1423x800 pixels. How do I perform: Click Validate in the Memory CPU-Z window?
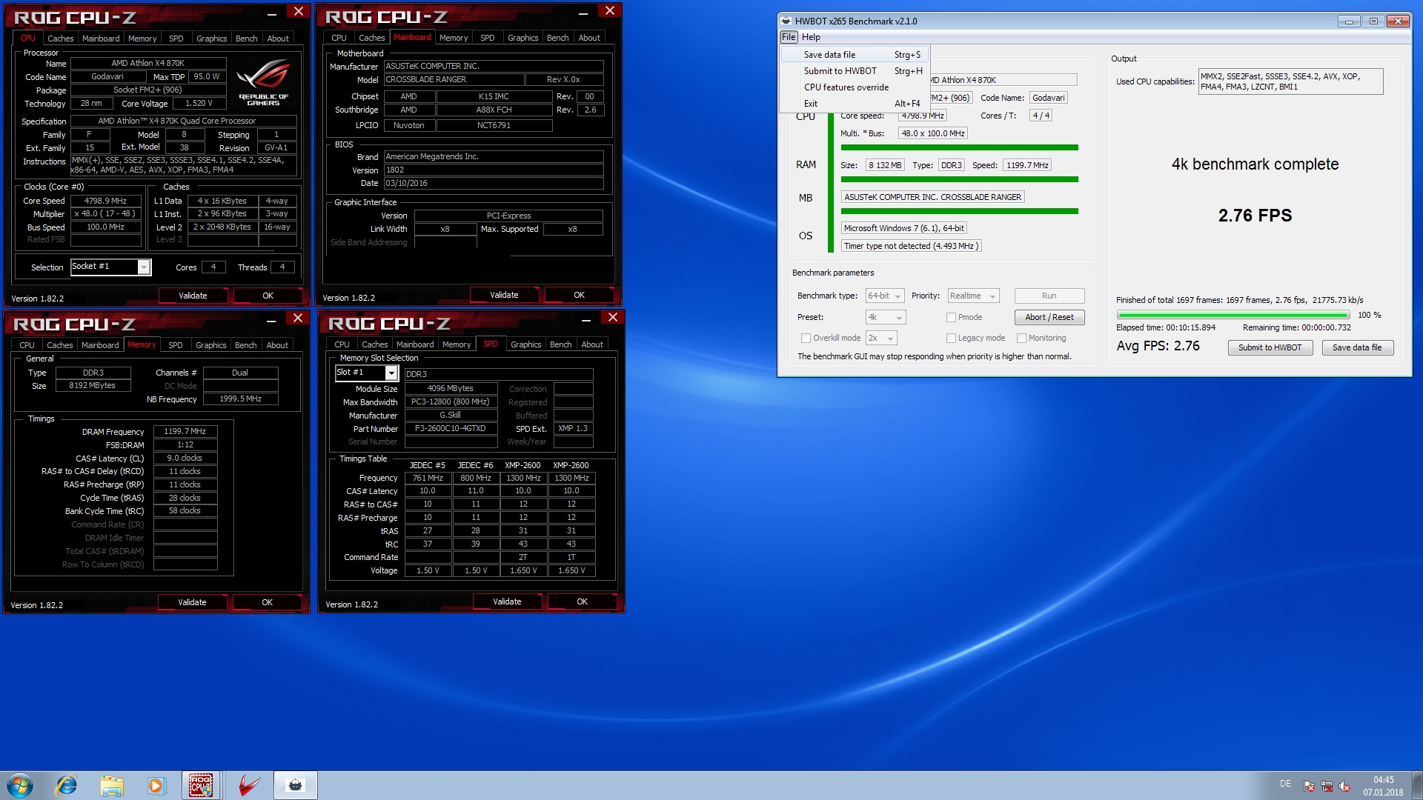(x=192, y=602)
